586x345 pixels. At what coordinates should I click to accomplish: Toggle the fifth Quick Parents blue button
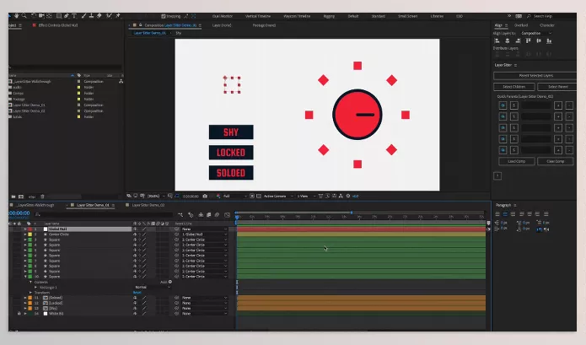click(503, 150)
